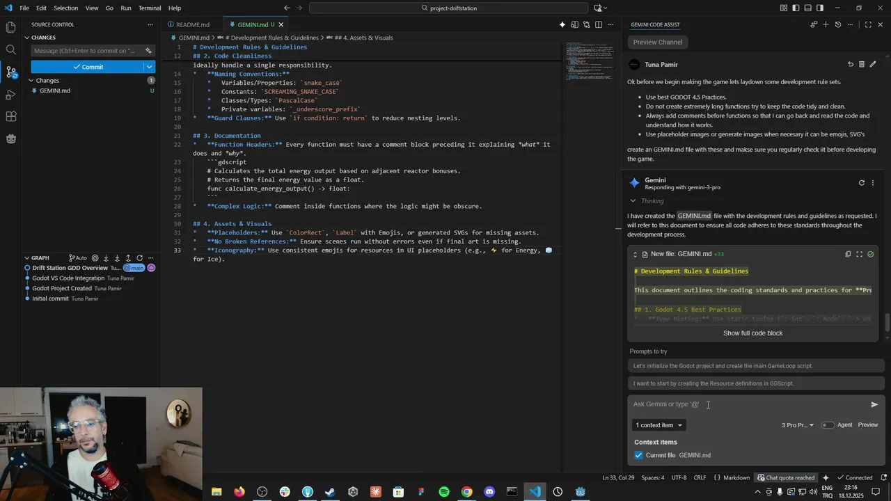The width and height of the screenshot is (891, 501).
Task: Toggle the bottom panel layout icon
Action: tap(807, 8)
